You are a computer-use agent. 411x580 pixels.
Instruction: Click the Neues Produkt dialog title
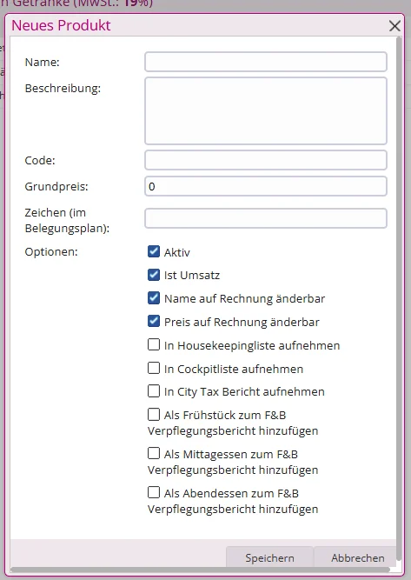(61, 25)
